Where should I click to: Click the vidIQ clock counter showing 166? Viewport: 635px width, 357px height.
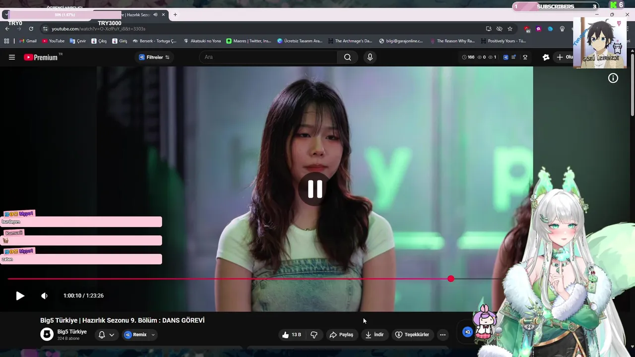(x=468, y=57)
